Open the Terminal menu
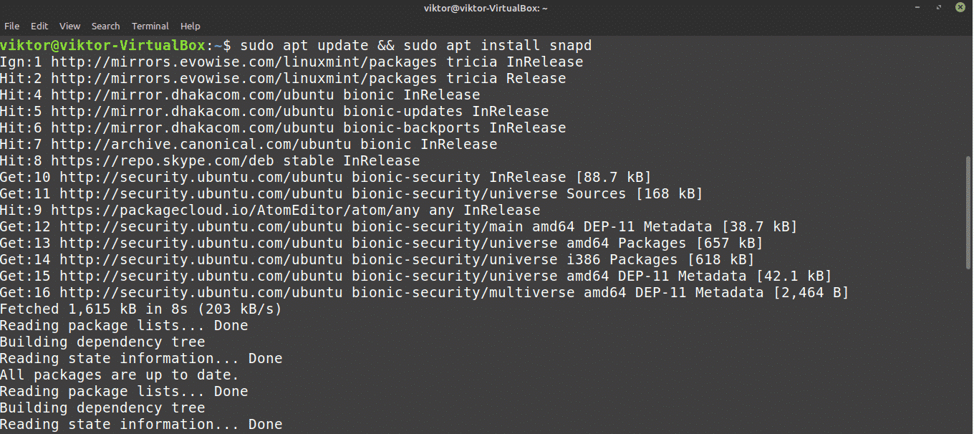The width and height of the screenshot is (974, 434). point(150,26)
